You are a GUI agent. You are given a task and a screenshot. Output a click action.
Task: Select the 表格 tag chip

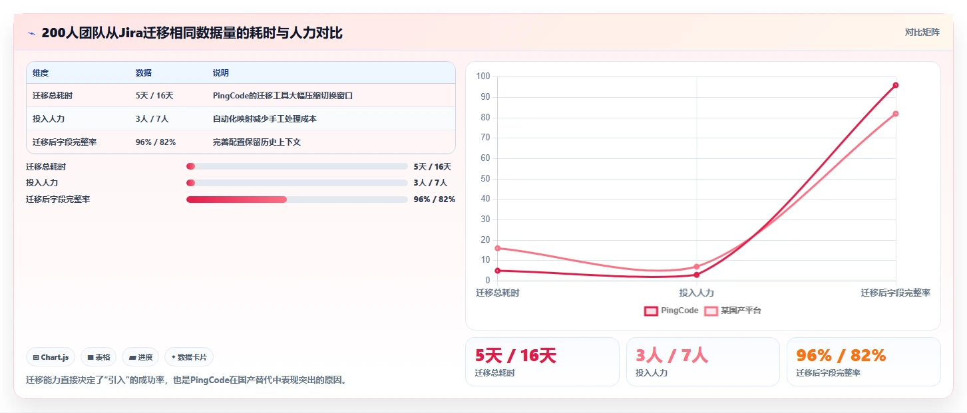tap(98, 357)
